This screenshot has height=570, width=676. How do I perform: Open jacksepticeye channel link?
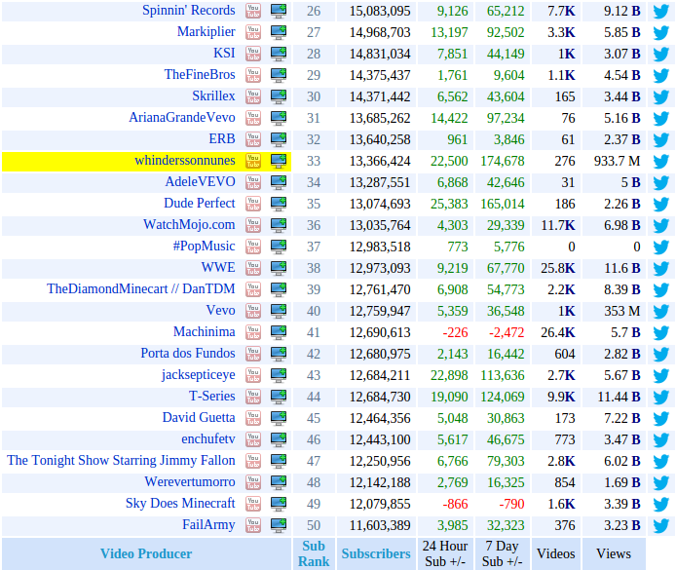coord(199,375)
